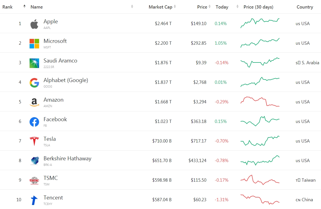Viewport: 321px width, 209px height.
Task: Click the $363.18 price value
Action: click(199, 121)
